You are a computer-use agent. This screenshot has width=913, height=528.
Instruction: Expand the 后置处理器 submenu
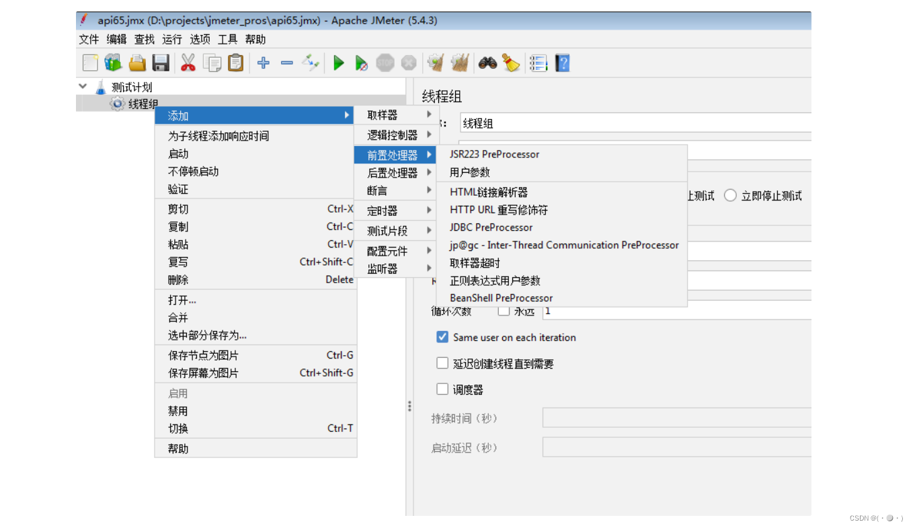coord(397,173)
